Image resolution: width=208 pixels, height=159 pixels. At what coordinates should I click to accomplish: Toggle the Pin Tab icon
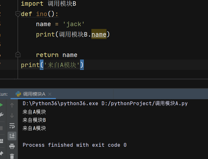click(x=2, y=153)
